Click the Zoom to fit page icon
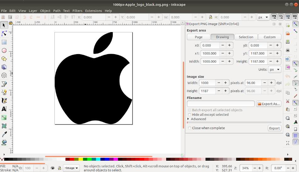The height and width of the screenshot is (172, 299). tap(288, 135)
